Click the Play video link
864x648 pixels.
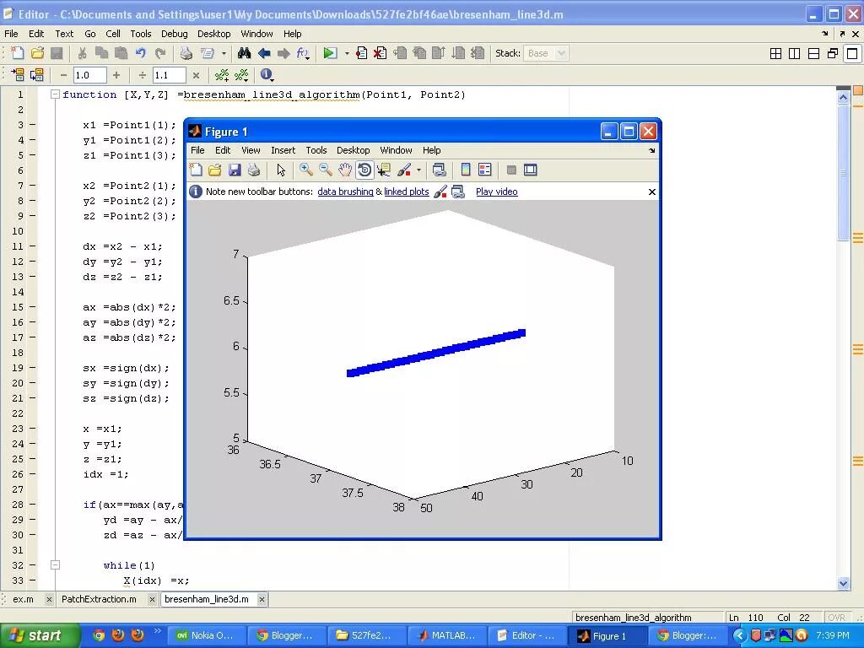tap(496, 192)
